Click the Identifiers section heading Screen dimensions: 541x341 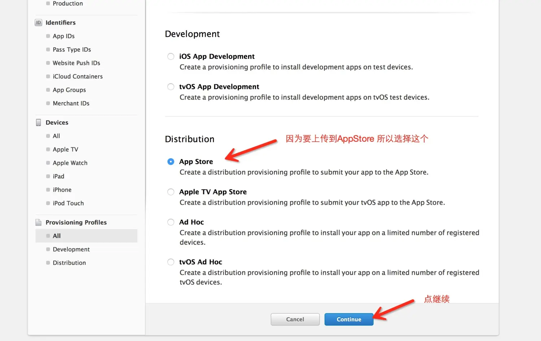point(61,23)
